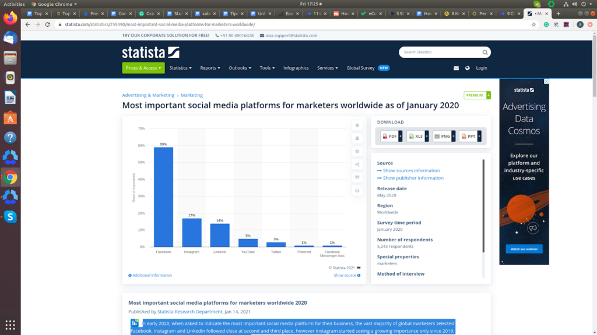Go back to previous page
Viewport: 597px width, 335px height.
[x=27, y=24]
